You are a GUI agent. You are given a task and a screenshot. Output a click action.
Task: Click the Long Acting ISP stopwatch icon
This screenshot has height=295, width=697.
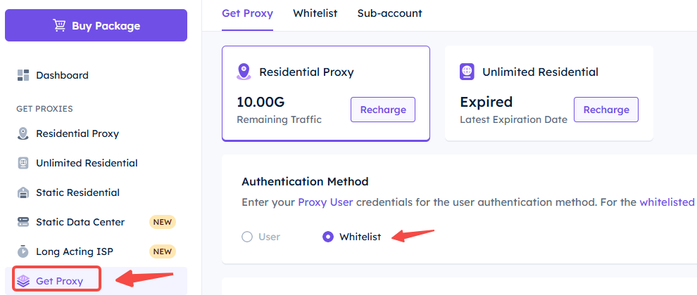[x=23, y=251]
